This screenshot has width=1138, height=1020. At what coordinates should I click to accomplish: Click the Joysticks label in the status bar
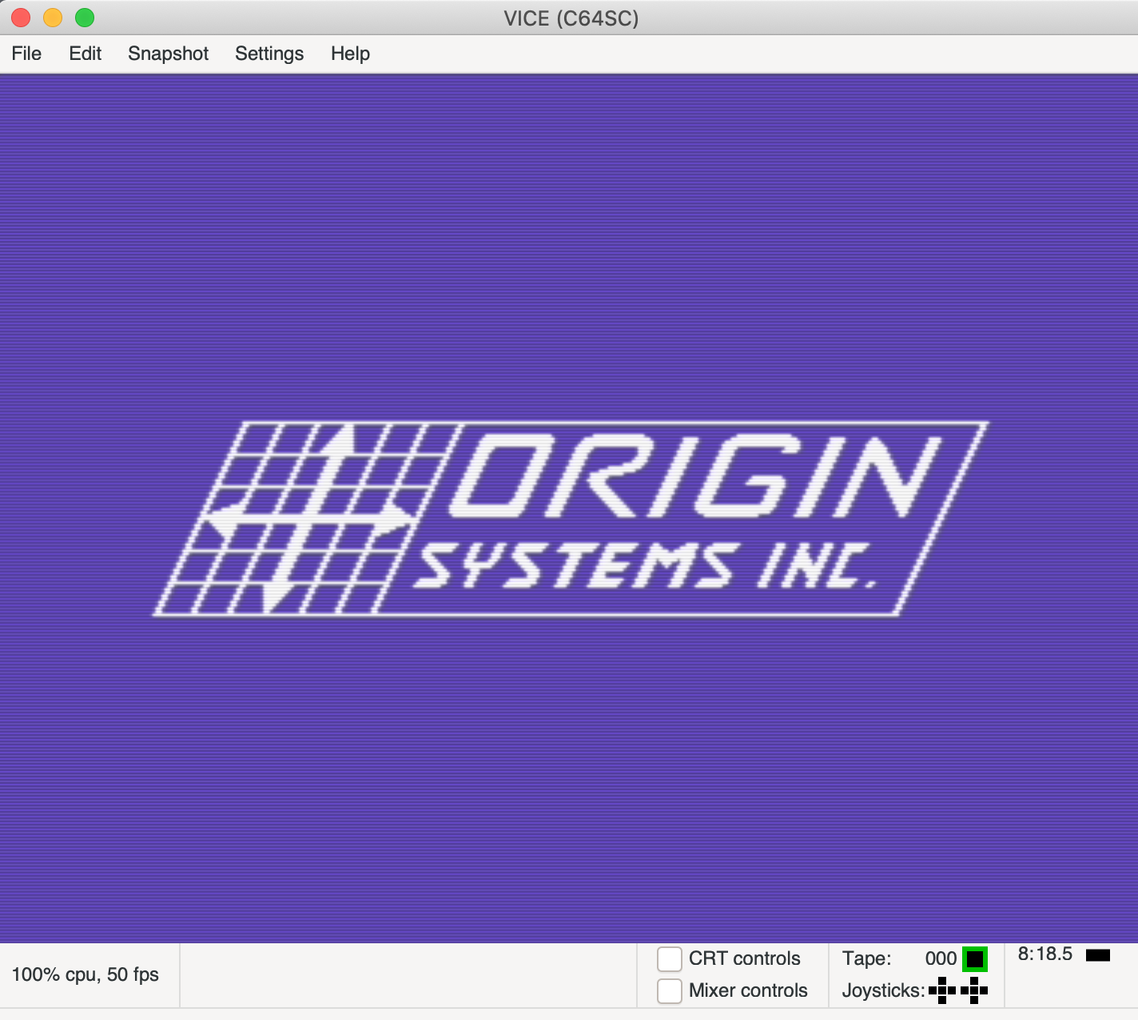(881, 990)
